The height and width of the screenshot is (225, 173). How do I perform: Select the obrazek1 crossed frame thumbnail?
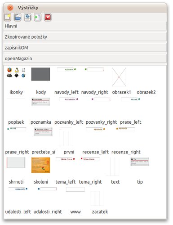[x=119, y=77]
